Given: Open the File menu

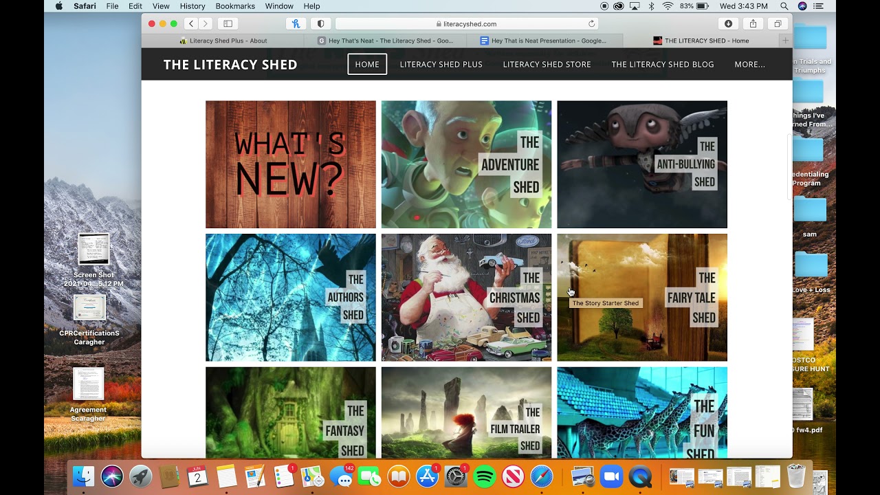Looking at the screenshot, I should coord(112,6).
